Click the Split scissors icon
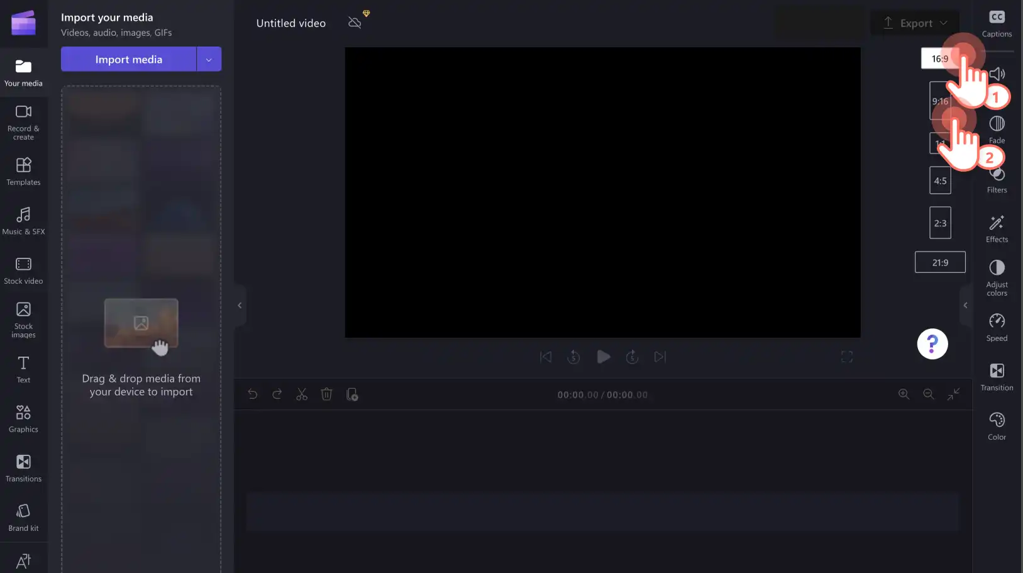Image resolution: width=1023 pixels, height=573 pixels. (302, 394)
